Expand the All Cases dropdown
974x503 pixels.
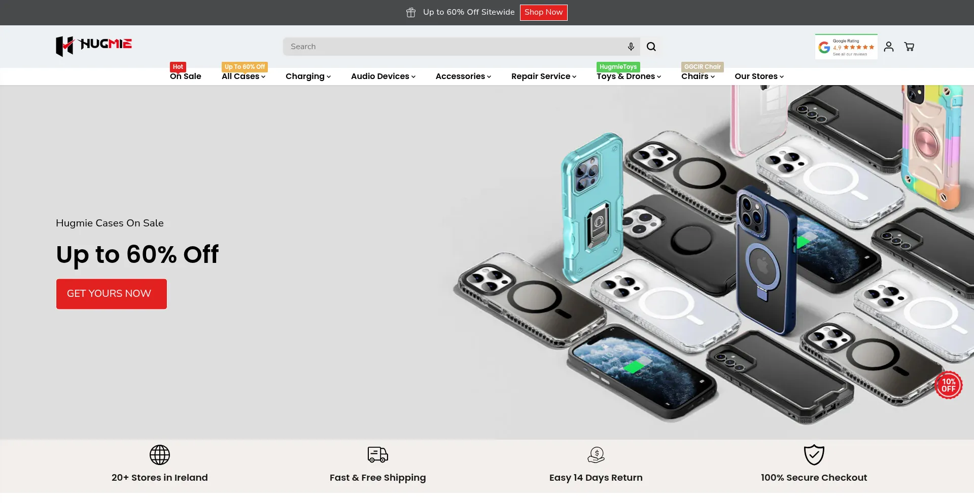coord(243,76)
